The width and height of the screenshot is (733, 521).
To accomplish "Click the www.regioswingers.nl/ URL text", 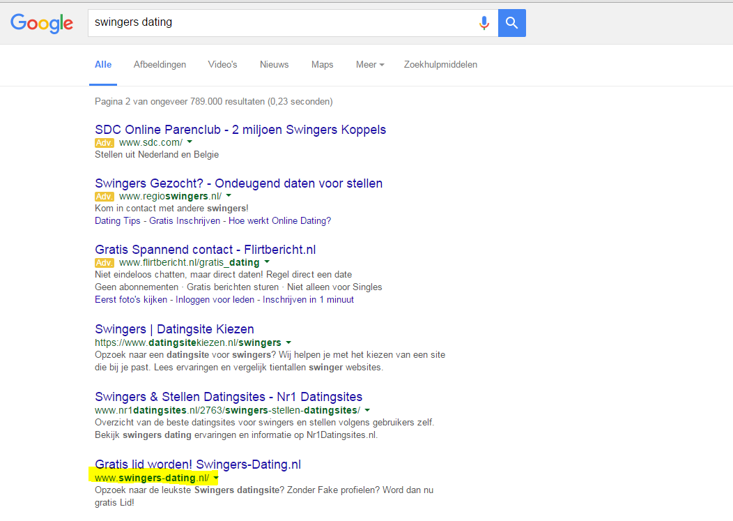I will (x=170, y=196).
